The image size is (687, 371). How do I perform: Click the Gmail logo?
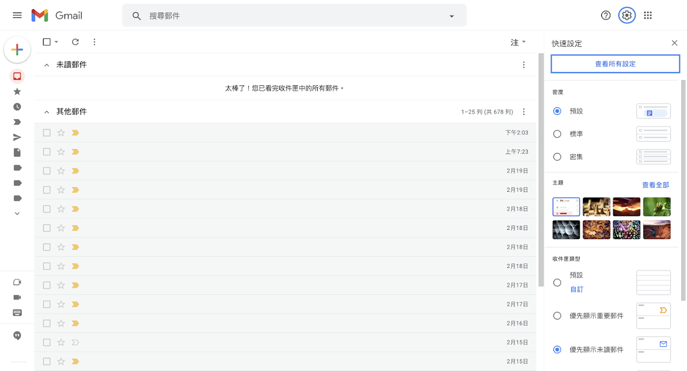coord(57,15)
